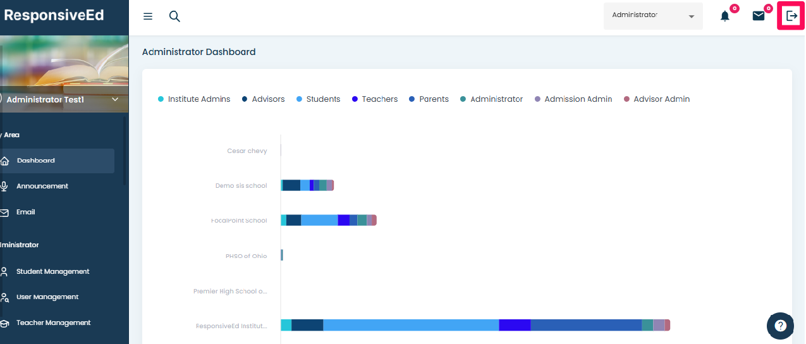Toggle Teachers series in chart legend

point(374,99)
